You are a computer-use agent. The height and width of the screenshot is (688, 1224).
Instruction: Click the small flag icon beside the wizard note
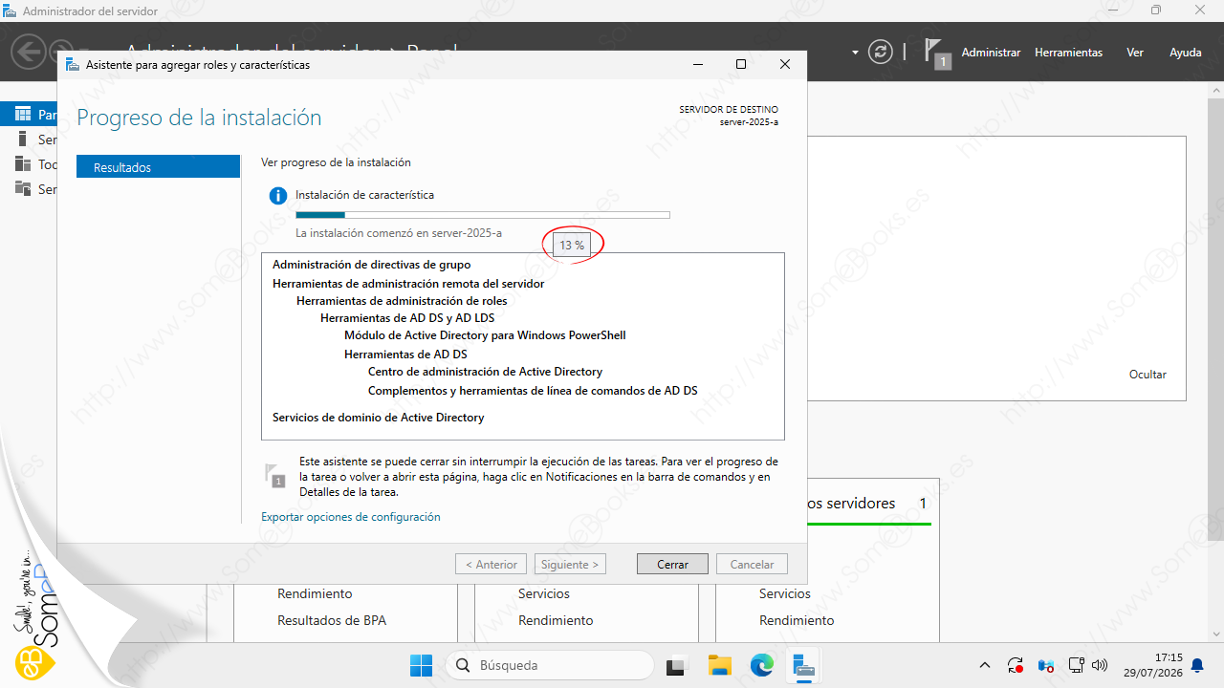point(273,475)
